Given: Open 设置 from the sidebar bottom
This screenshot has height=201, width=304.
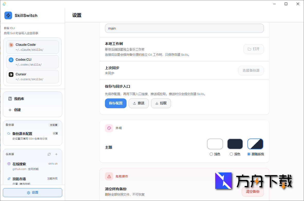Looking at the screenshot, I should 32,193.
